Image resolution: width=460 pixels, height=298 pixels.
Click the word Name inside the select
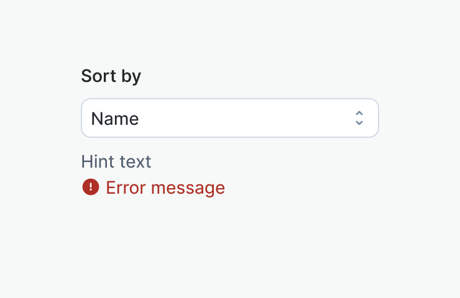(115, 119)
